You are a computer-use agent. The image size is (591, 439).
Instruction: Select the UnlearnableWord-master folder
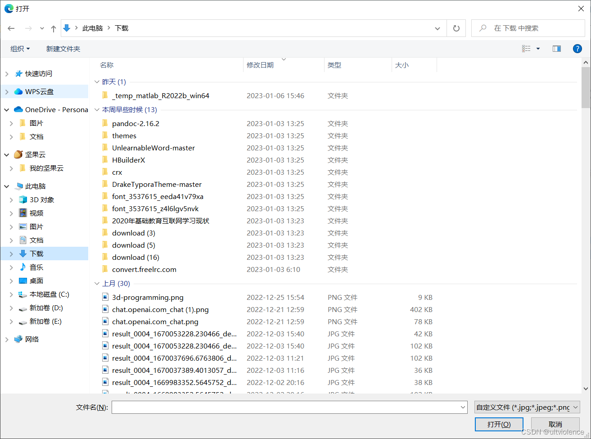(x=153, y=148)
